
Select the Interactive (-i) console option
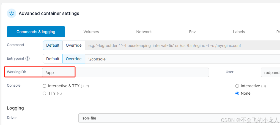coord(237,86)
